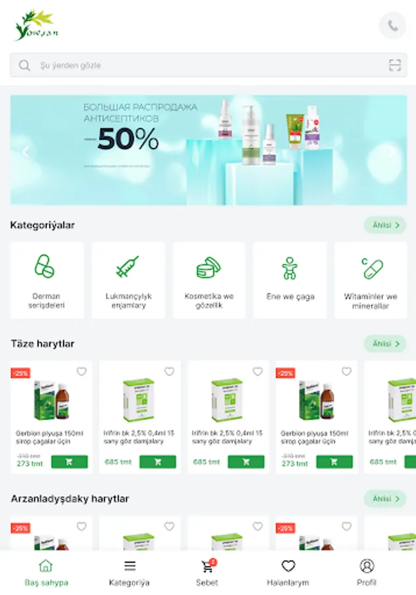Select Witaminler we minerallar category
416x595 pixels.
tap(370, 280)
